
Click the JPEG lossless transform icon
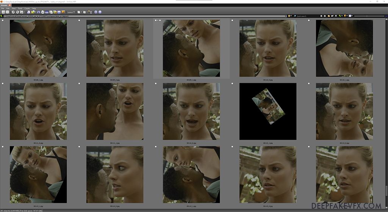[22, 12]
